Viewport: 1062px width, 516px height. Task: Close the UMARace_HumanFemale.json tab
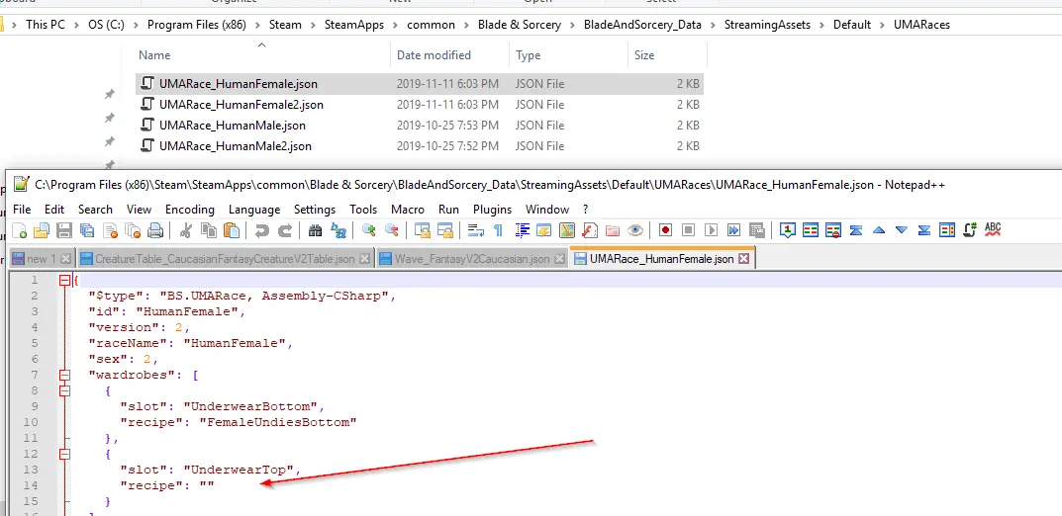pos(743,258)
